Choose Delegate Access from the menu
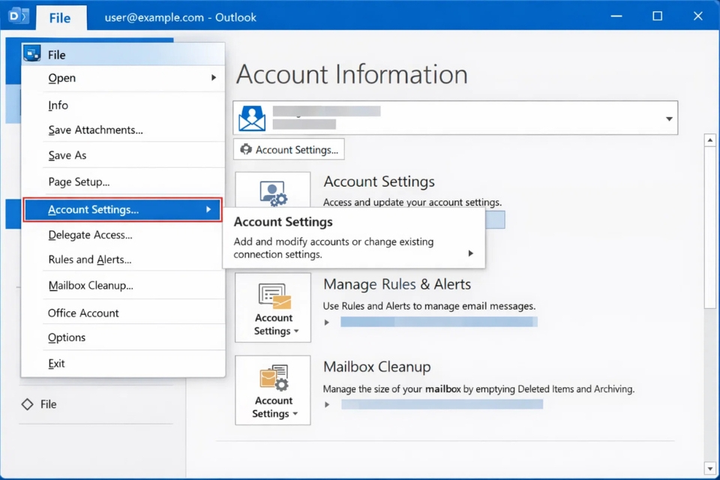The image size is (720, 480). coord(90,235)
